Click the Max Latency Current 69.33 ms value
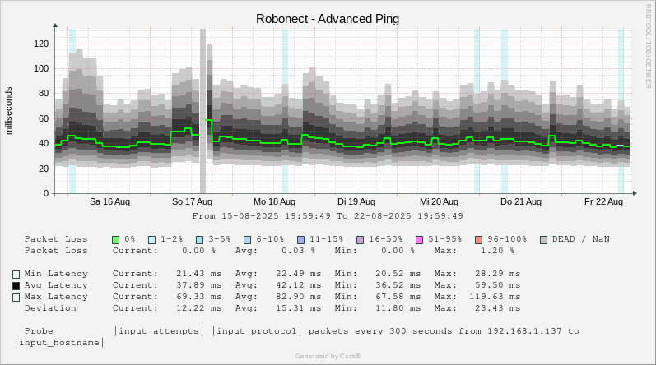Screen dimensions: 656x365 (198, 297)
